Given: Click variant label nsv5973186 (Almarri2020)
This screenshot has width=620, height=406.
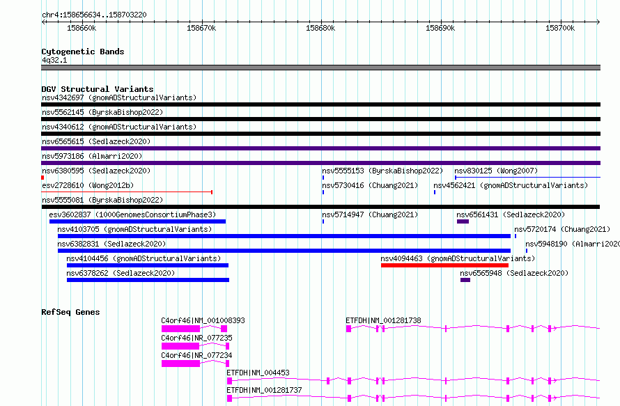Looking at the screenshot, I should (92, 156).
